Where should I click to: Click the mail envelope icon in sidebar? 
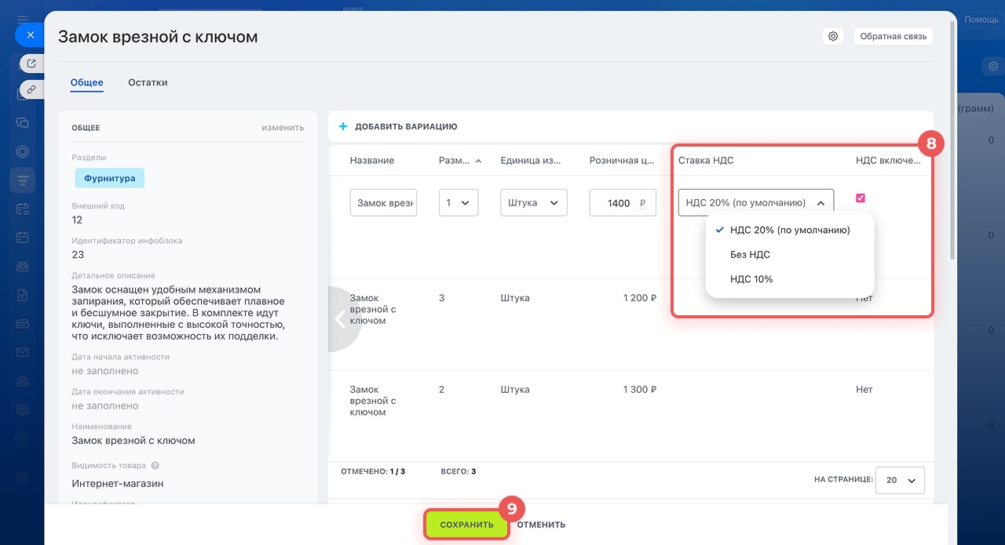click(23, 352)
